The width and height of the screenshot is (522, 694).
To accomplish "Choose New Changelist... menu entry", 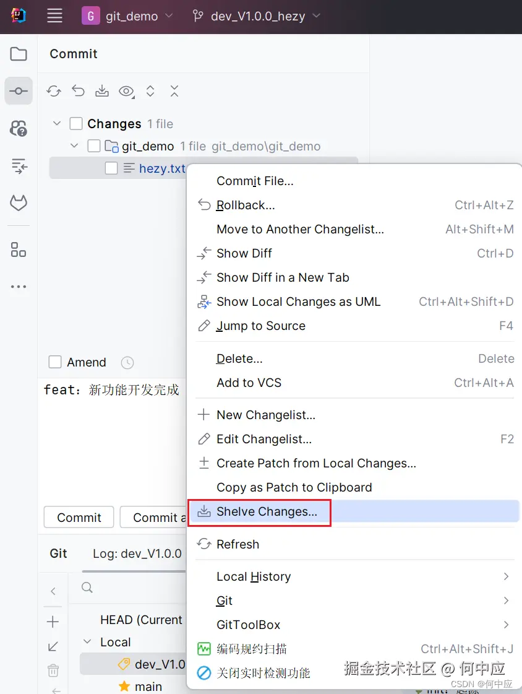I will pos(355,415).
